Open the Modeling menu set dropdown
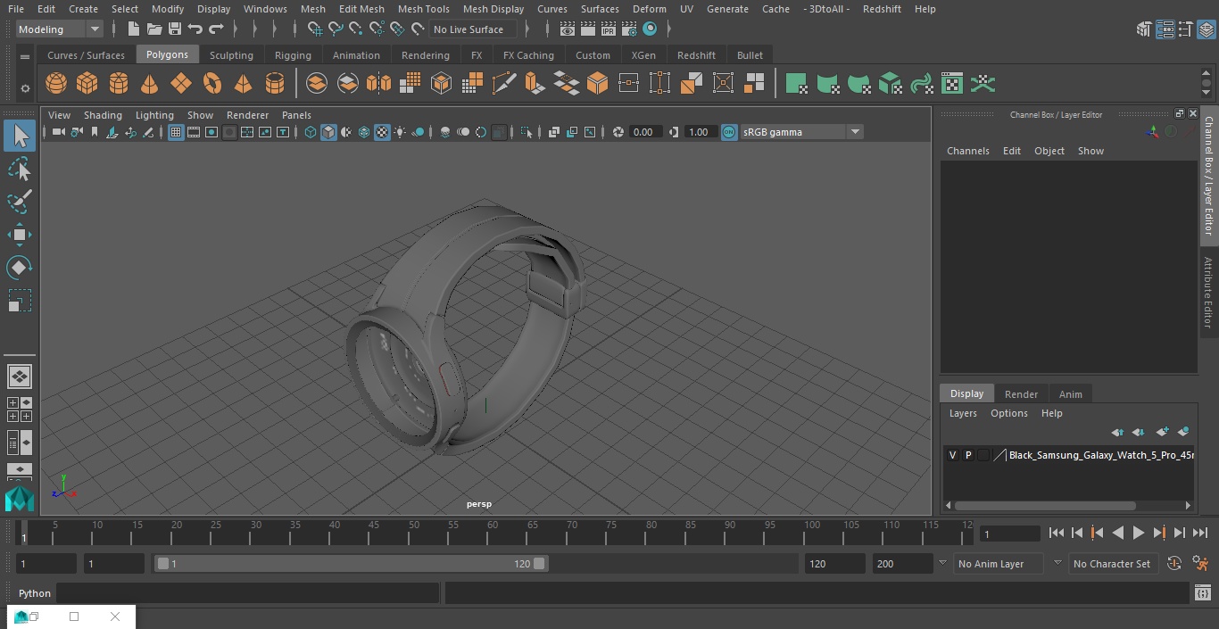 pos(60,29)
